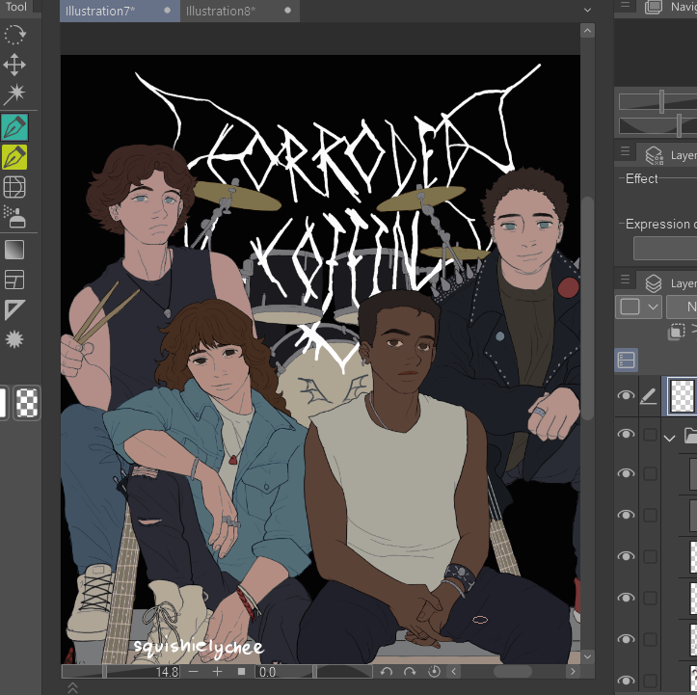Image resolution: width=697 pixels, height=695 pixels.
Task: Click the Navigator rotation slider
Action: pos(657,125)
